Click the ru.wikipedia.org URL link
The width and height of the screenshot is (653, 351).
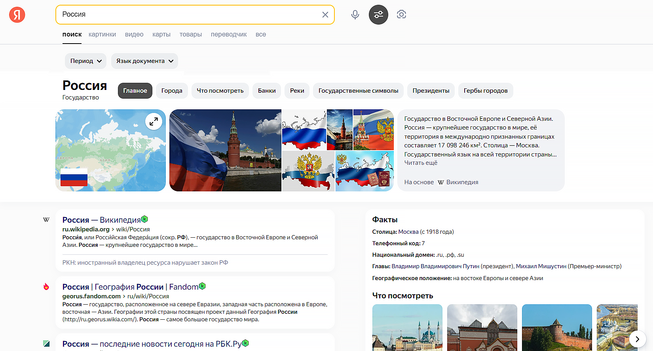point(86,229)
